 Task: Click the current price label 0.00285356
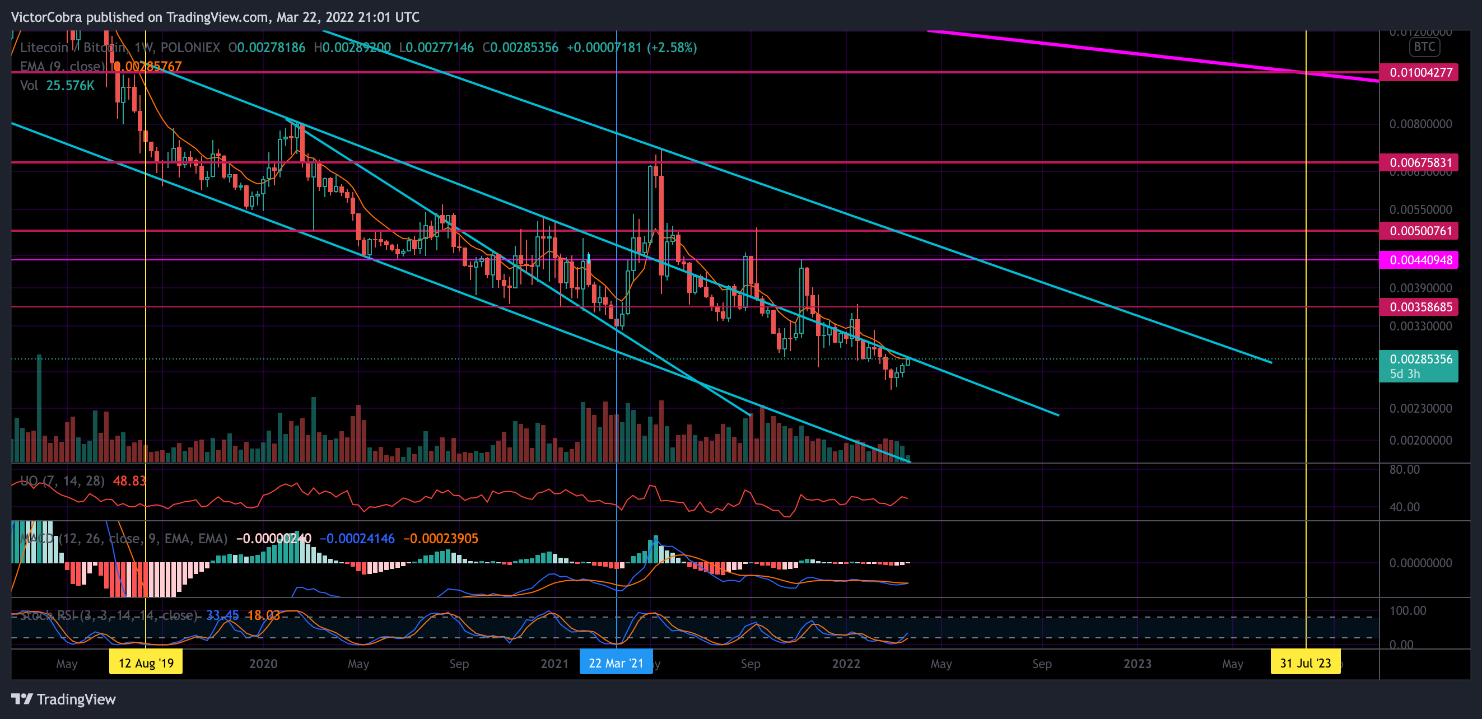click(1421, 359)
